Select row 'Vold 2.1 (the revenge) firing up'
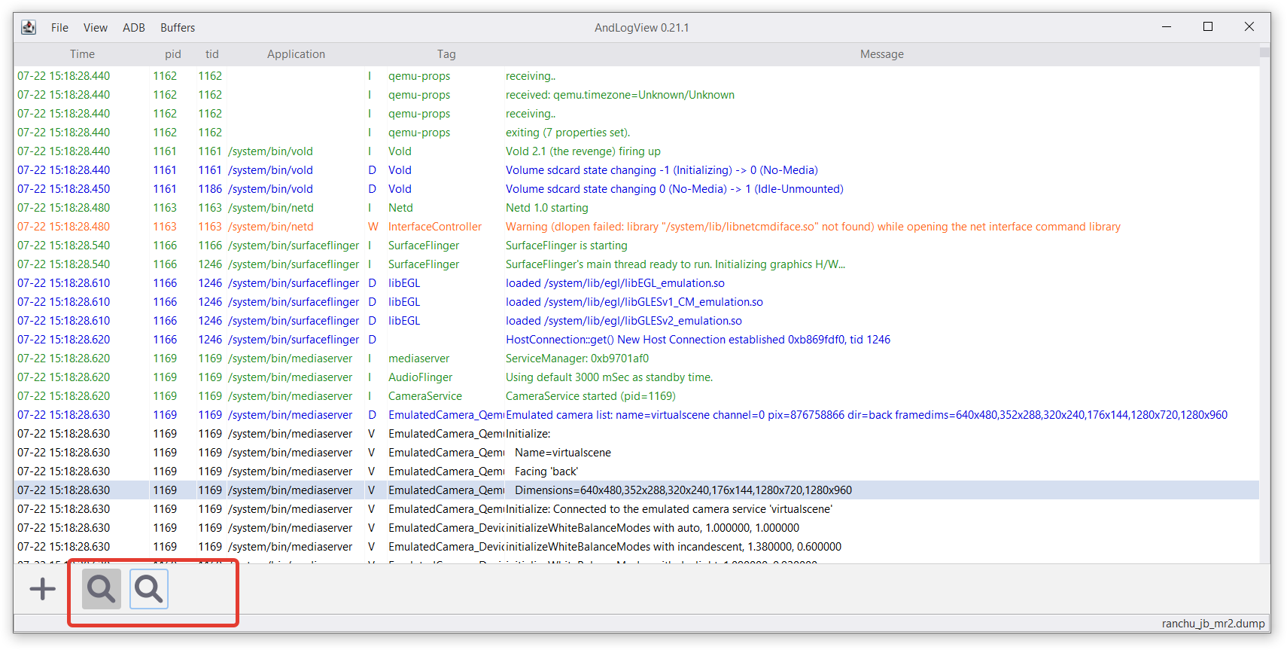The width and height of the screenshot is (1287, 650). click(x=636, y=151)
